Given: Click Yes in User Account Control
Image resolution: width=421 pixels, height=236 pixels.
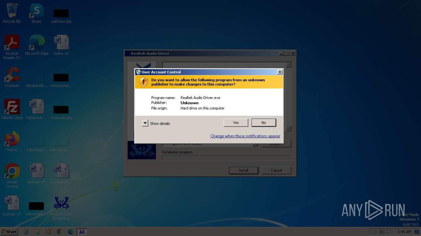Looking at the screenshot, I should (x=236, y=123).
